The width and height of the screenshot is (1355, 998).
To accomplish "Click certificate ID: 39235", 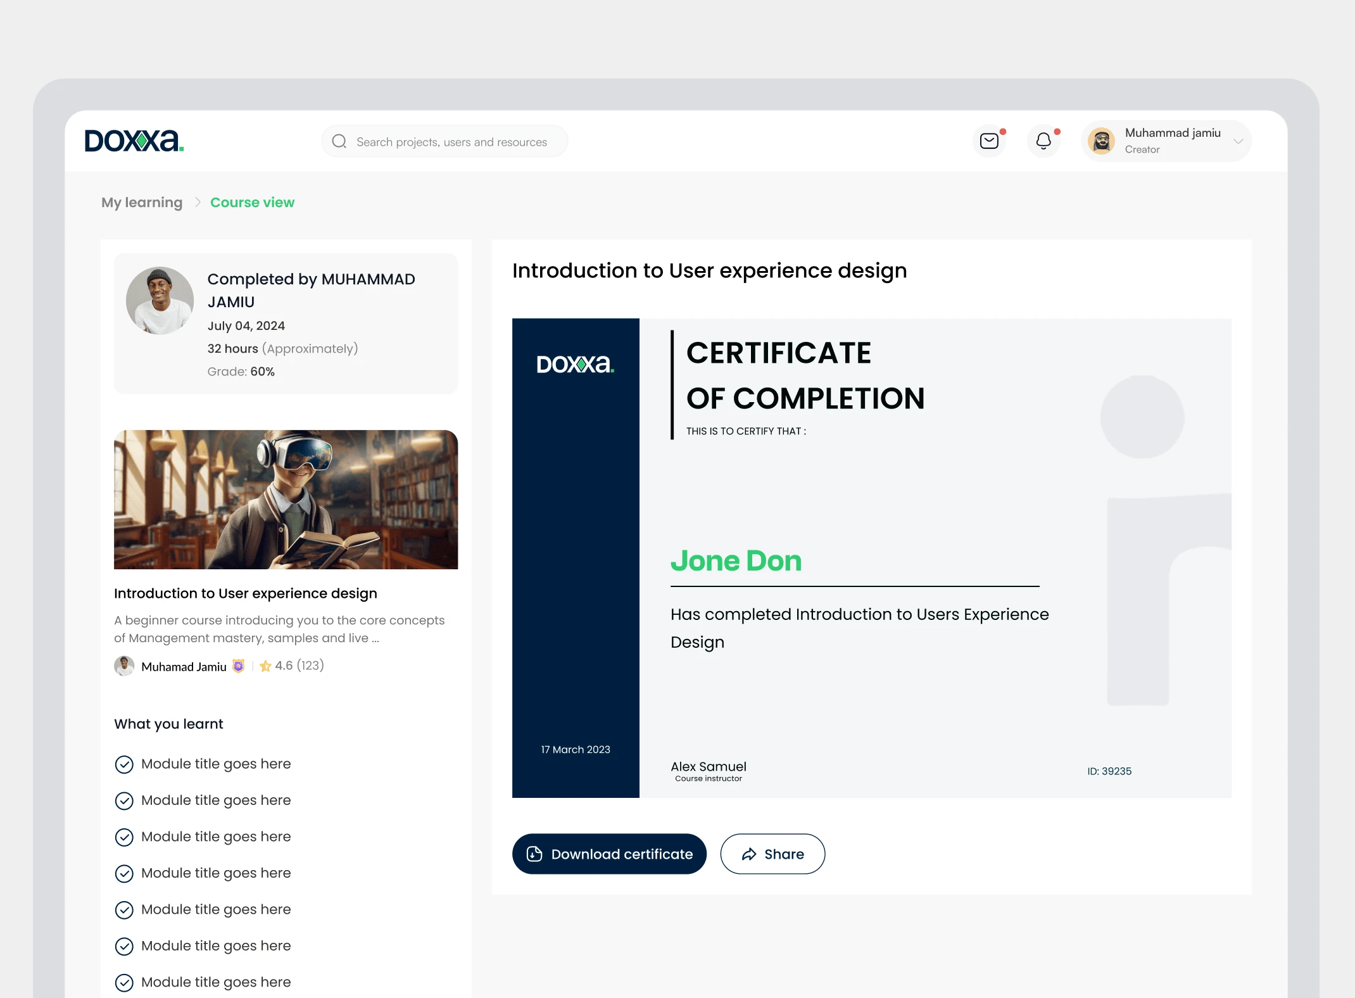I will 1109,771.
